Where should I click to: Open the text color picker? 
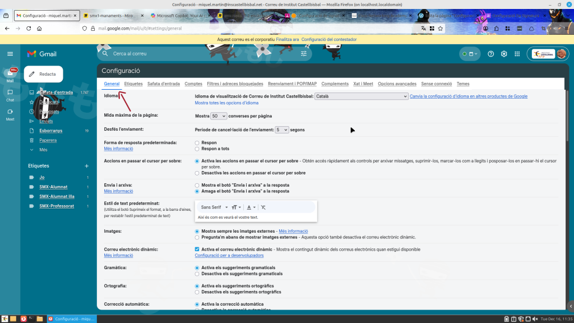pyautogui.click(x=251, y=207)
